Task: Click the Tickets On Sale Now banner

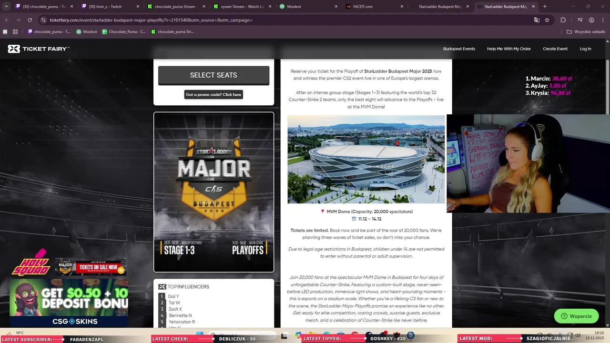Action: pyautogui.click(x=91, y=267)
